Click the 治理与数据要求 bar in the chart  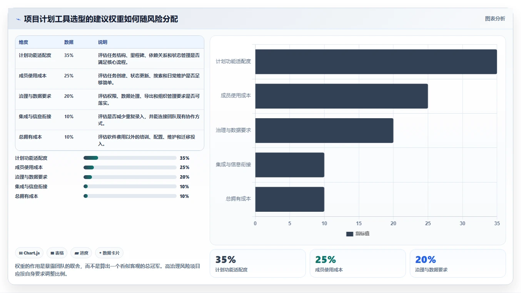click(324, 131)
